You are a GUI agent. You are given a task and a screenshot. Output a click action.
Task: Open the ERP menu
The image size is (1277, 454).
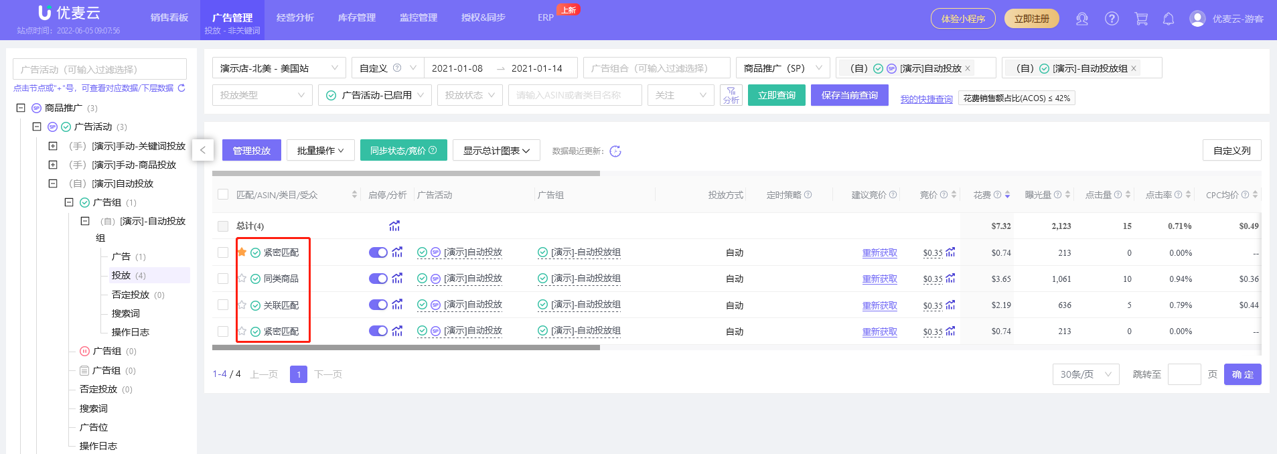(546, 17)
